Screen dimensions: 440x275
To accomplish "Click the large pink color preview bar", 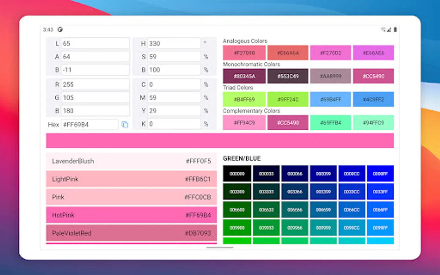I will coord(220,141).
